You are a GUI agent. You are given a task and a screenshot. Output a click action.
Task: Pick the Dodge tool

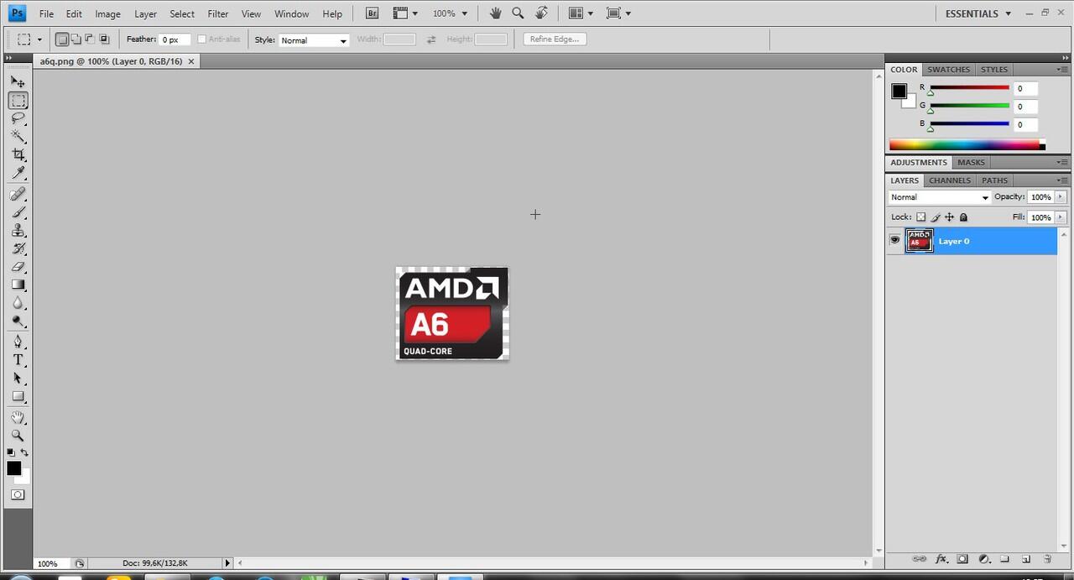18,321
